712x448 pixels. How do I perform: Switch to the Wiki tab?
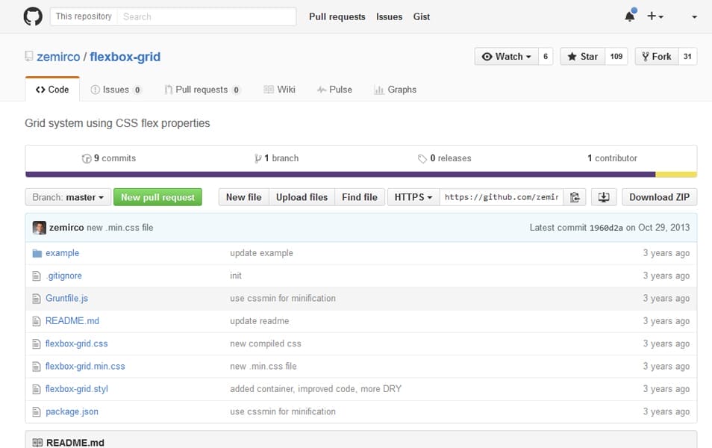(x=280, y=90)
